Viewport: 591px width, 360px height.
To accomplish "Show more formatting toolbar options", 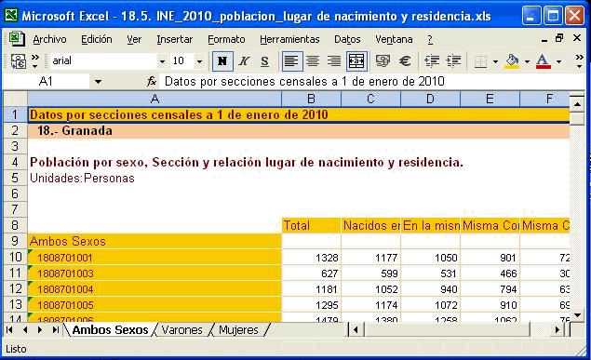I will tap(579, 61).
